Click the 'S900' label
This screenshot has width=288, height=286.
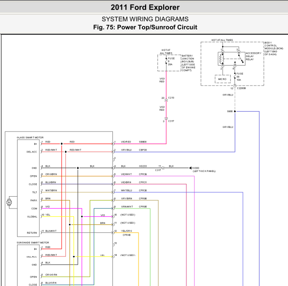pyautogui.click(x=230, y=111)
